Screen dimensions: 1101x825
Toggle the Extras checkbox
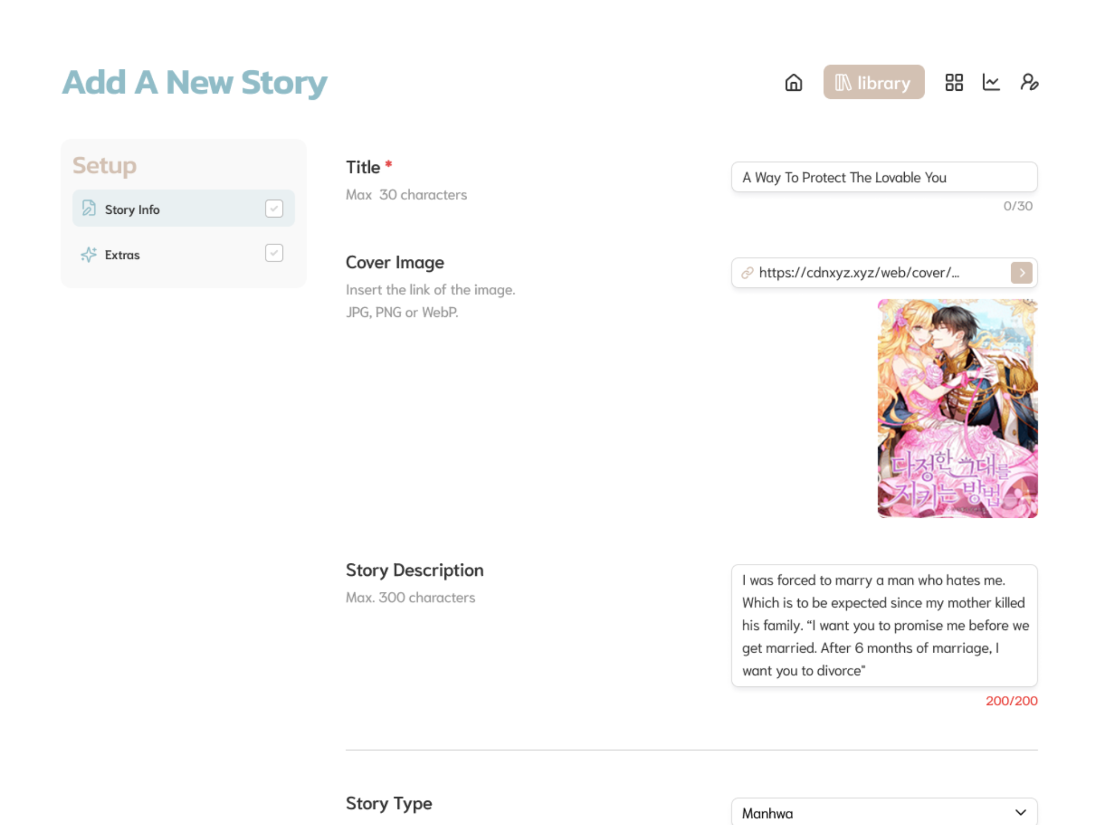[274, 253]
